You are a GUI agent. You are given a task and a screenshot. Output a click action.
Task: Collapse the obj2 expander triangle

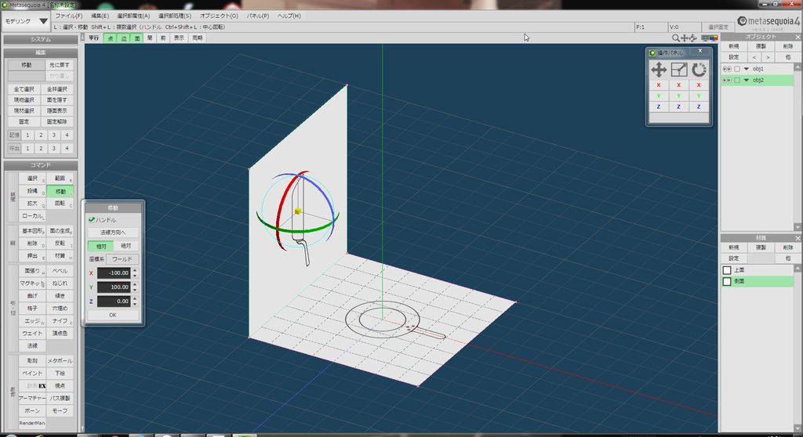[x=747, y=81]
